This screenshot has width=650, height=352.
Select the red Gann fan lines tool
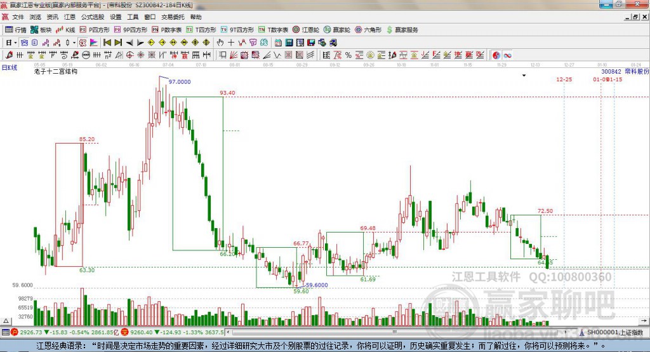[233, 55]
